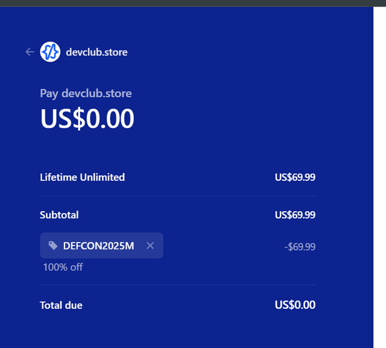Click the -$69.99 discount amount
This screenshot has height=348, width=386.
click(300, 247)
